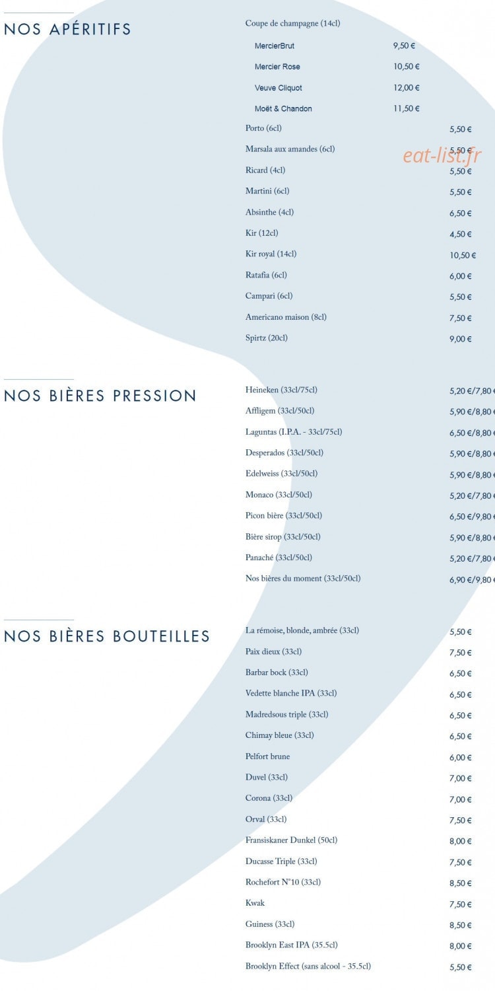Select Rochefort N°10 (33cl) bottle
This screenshot has height=991, width=495.
click(283, 883)
